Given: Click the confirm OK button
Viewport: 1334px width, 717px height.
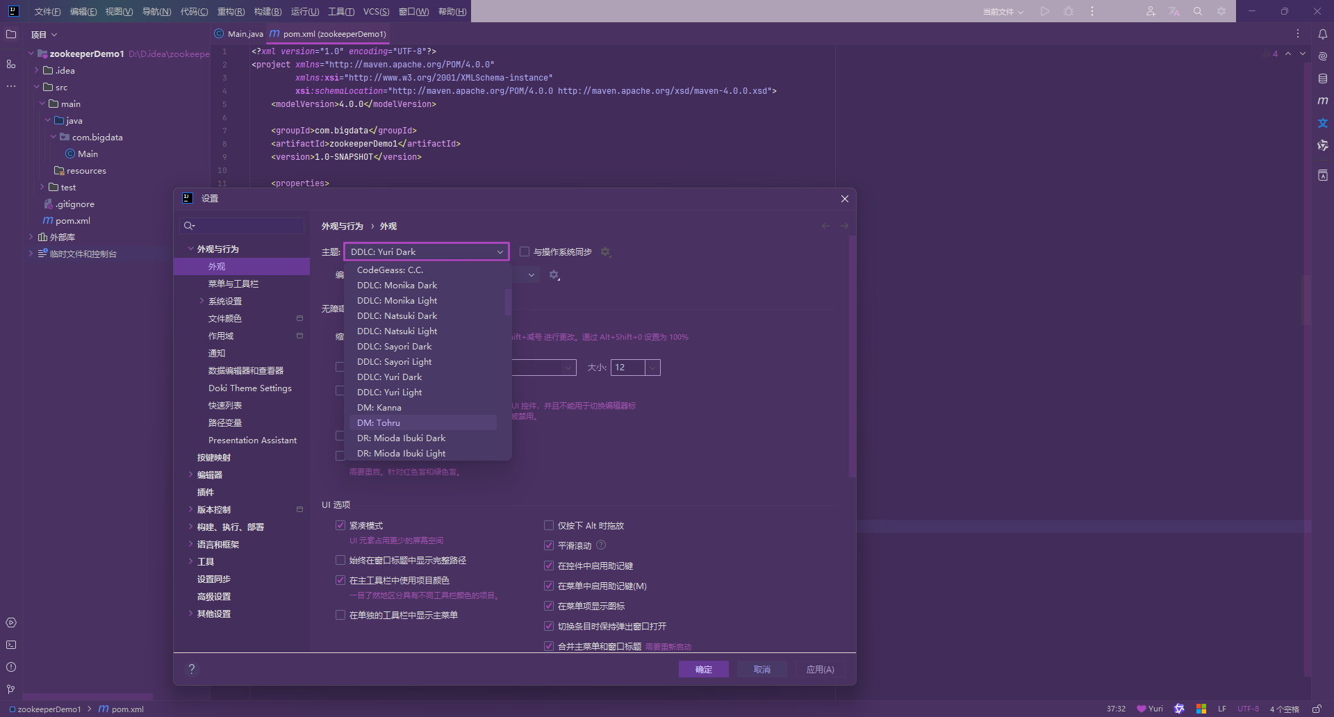Looking at the screenshot, I should tap(704, 669).
